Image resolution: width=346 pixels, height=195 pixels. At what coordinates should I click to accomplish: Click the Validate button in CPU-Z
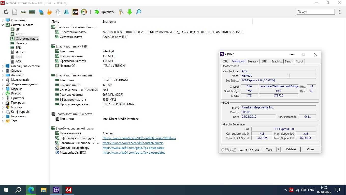click(x=291, y=149)
